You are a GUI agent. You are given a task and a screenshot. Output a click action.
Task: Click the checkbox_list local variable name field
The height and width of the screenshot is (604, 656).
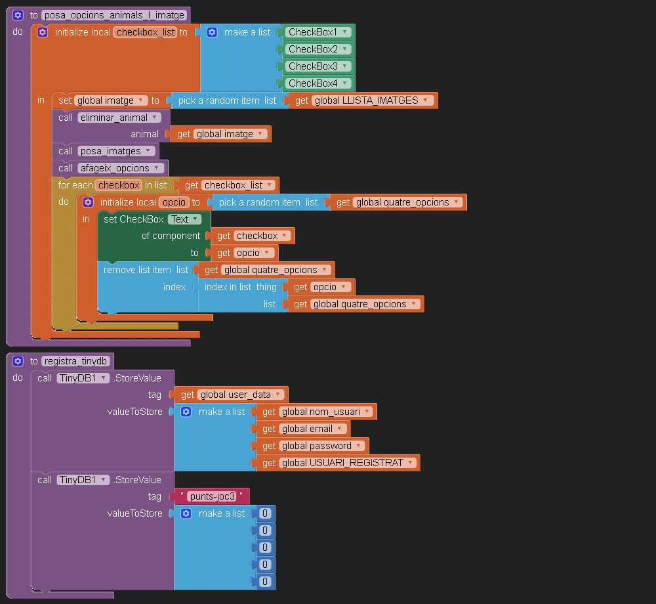145,32
